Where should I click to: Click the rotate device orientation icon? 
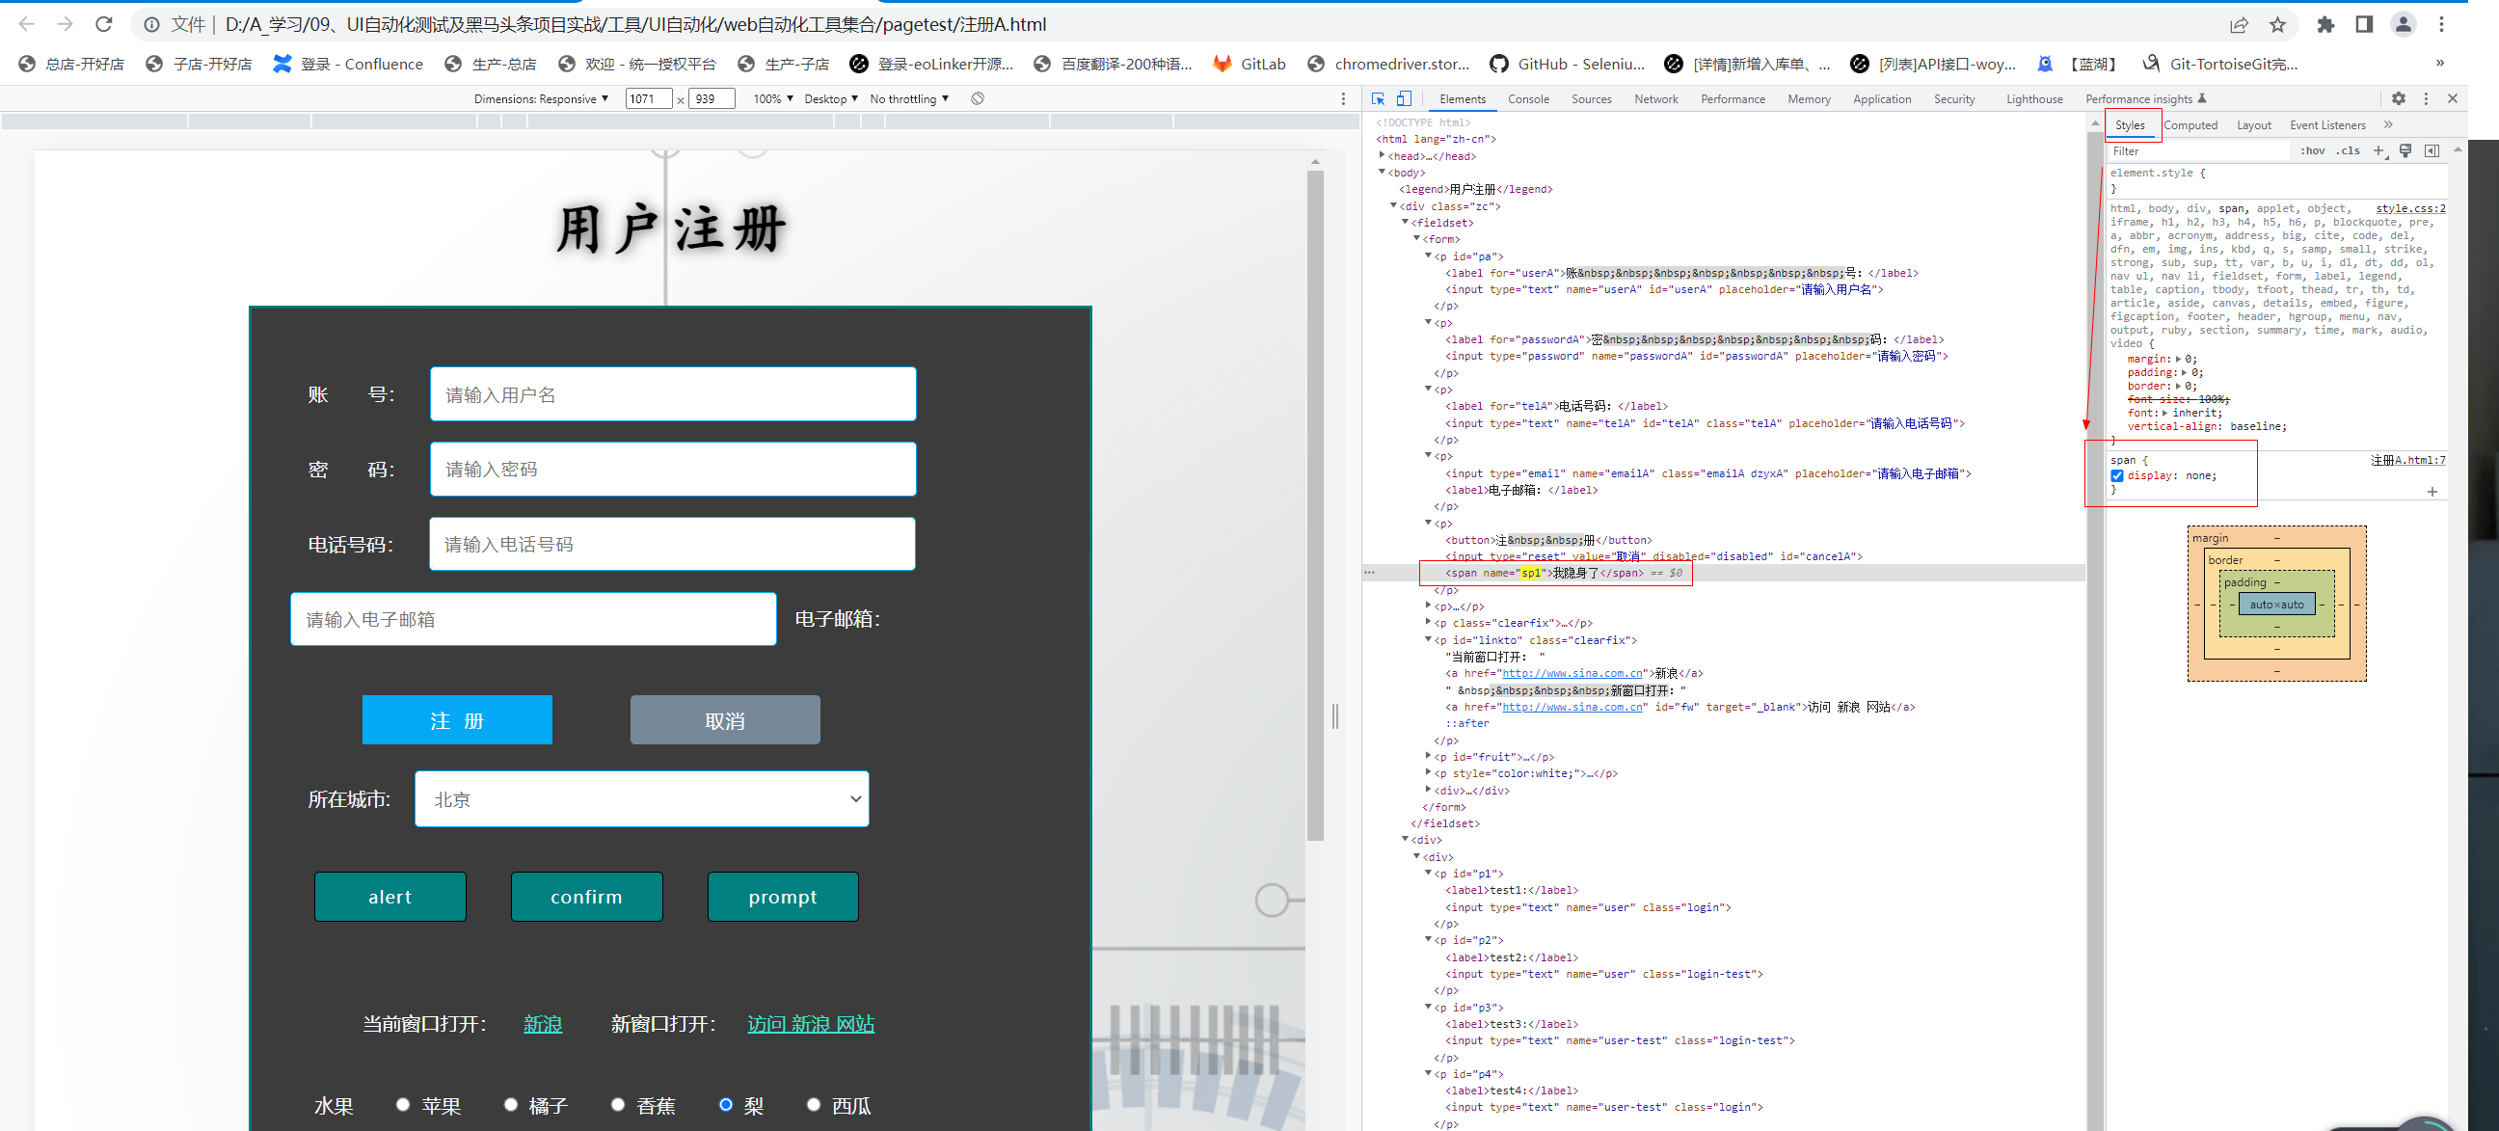(x=978, y=99)
